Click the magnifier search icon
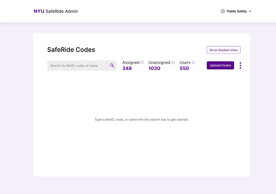The image size is (276, 194). point(112,66)
